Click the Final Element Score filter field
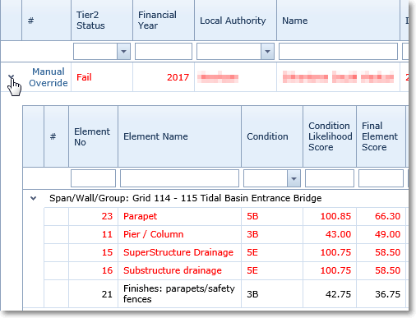Image resolution: width=416 pixels, height=318 pixels. [x=381, y=178]
